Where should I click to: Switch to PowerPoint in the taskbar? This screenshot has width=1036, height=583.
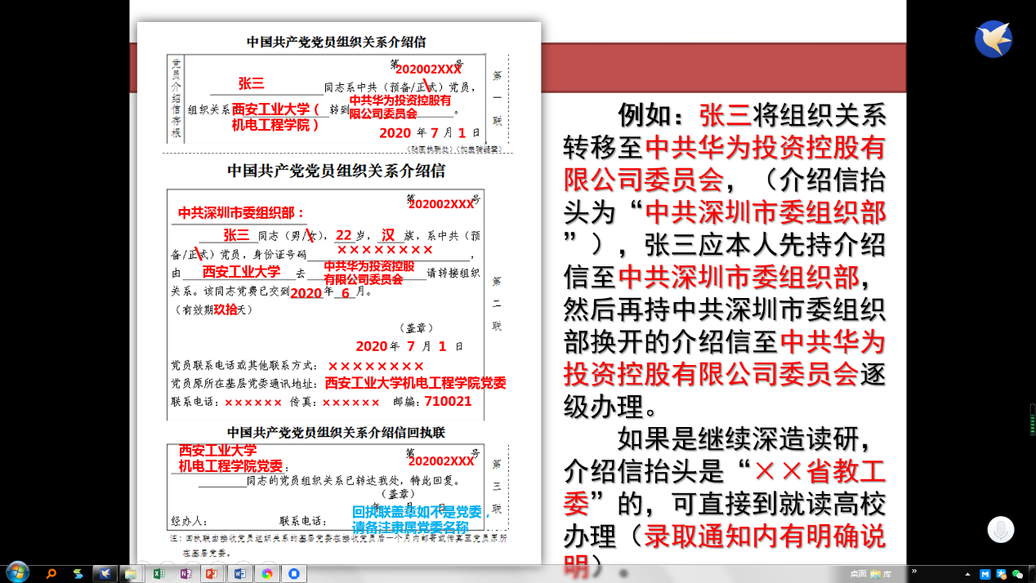pos(212,573)
